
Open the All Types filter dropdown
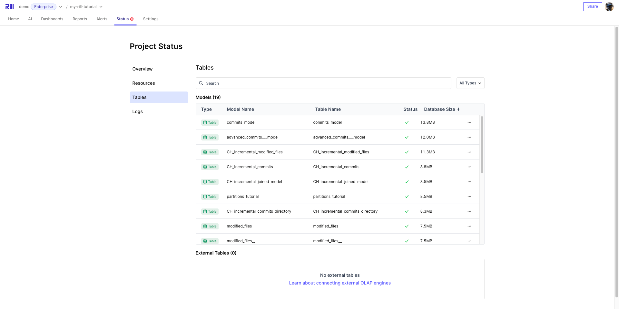(470, 83)
